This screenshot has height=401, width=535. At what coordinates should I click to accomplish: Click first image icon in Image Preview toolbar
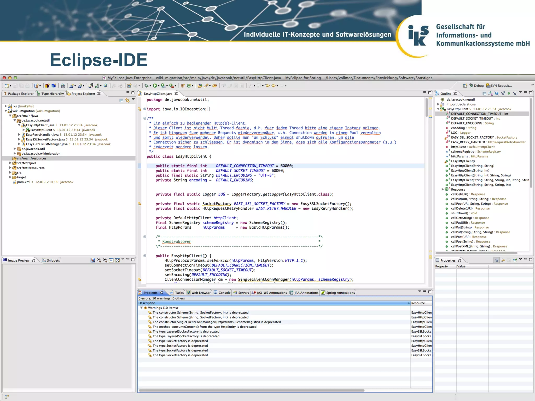tap(93, 260)
